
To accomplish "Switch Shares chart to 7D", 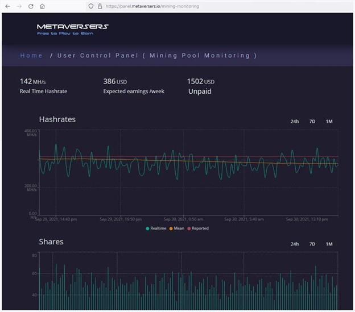I will 312,244.
